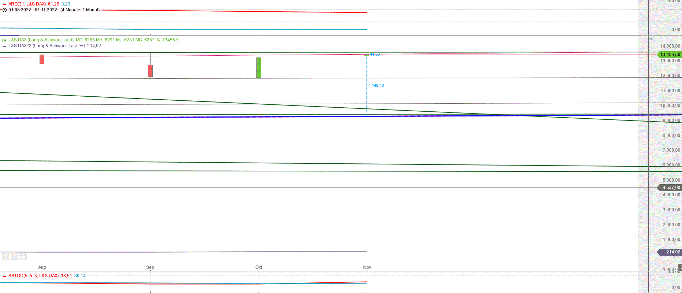
Task: Click the green October candlestick
Action: [259, 68]
